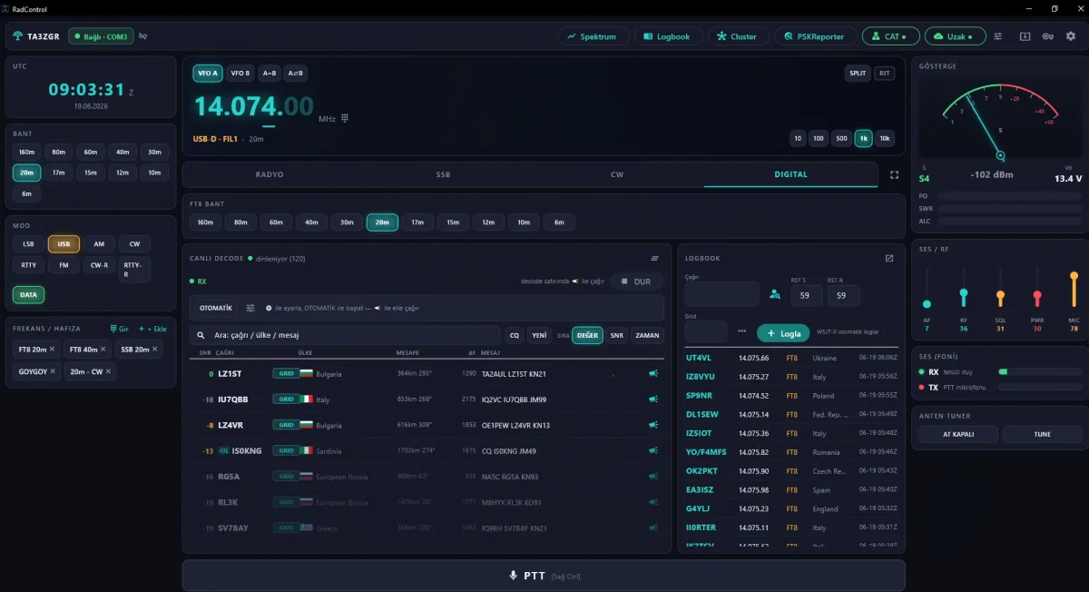Screen dimensions: 1089x592
Task: Click the callsign lookup icon in Logbook
Action: (774, 294)
